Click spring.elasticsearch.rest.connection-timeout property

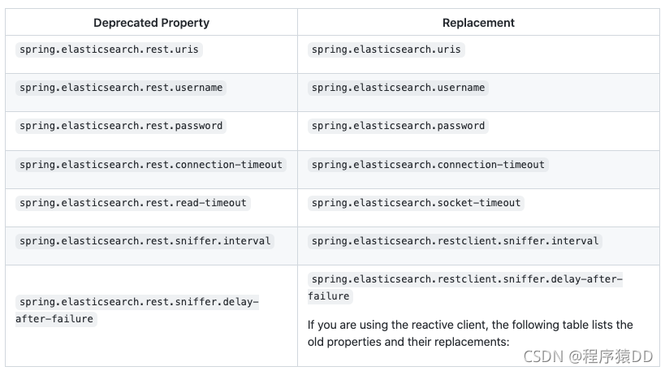[151, 165]
